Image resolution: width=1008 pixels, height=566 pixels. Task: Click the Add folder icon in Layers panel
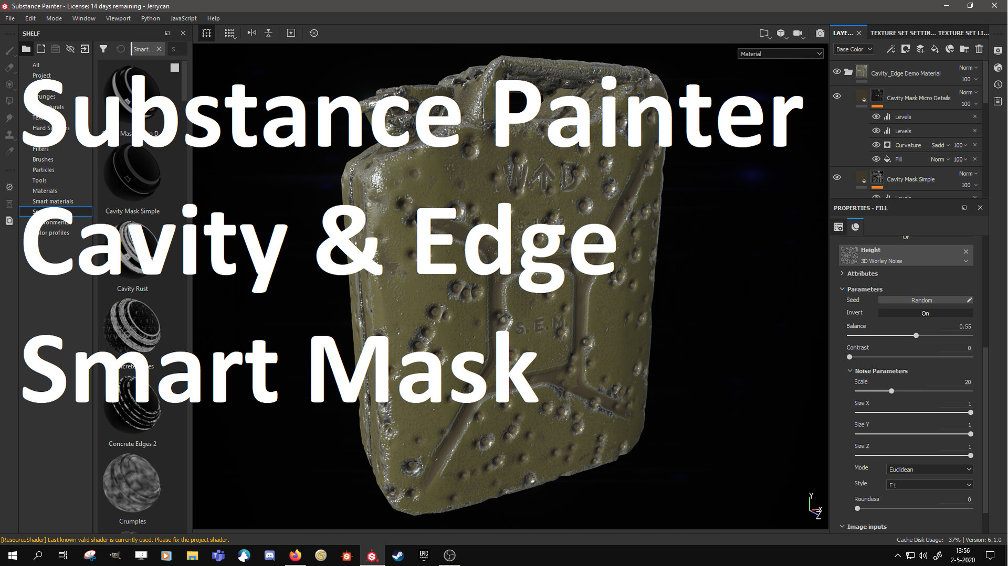click(964, 49)
